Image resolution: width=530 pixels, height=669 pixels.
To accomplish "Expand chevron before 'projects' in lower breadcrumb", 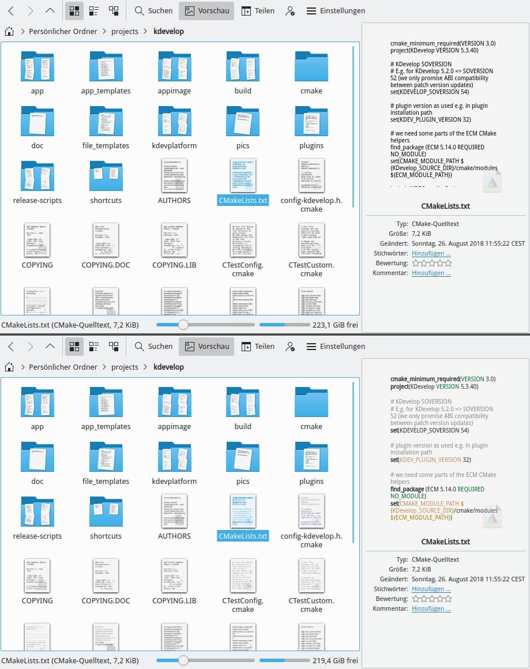I will [104, 367].
